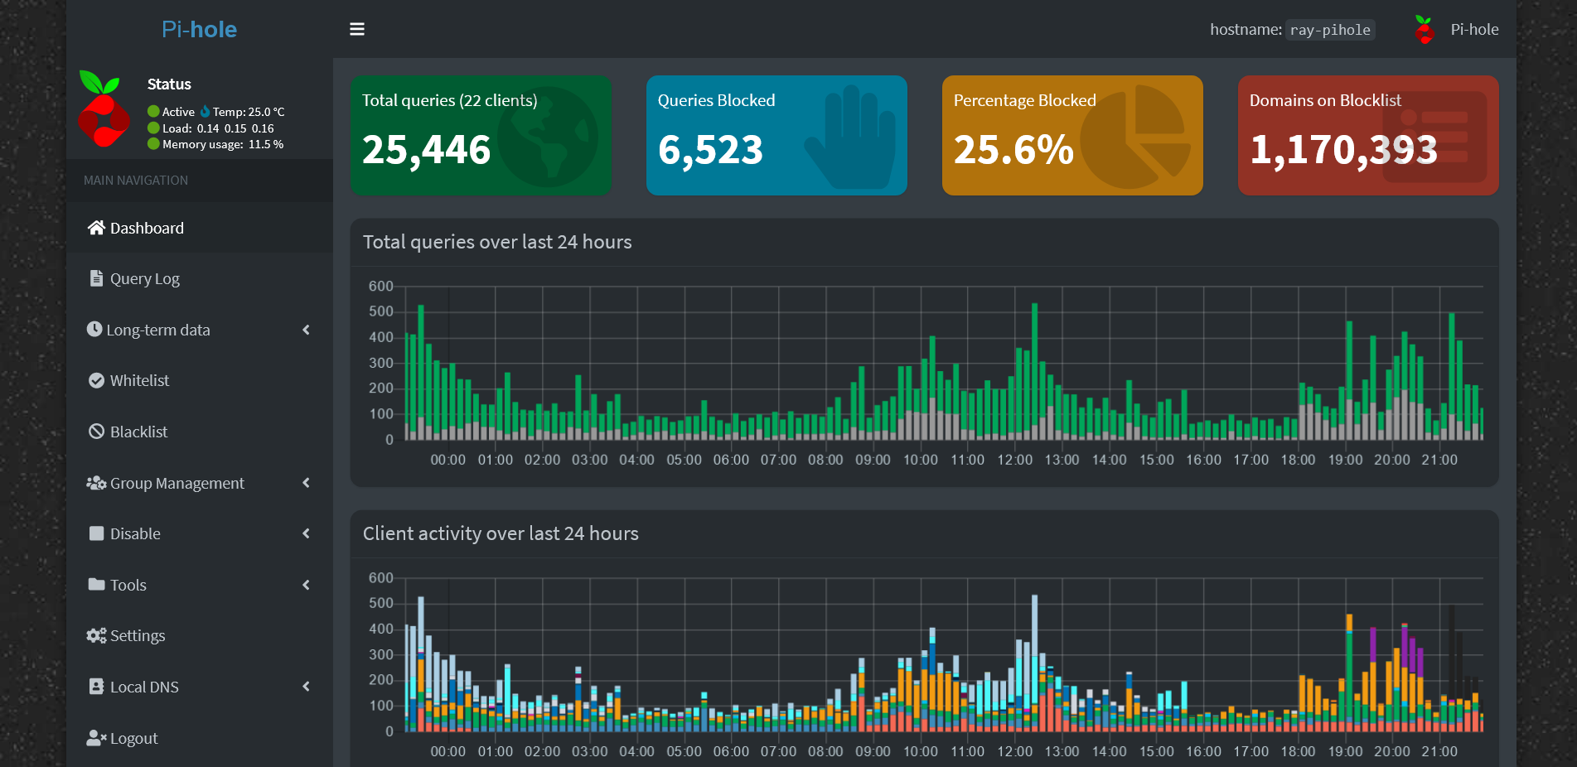The width and height of the screenshot is (1577, 767).
Task: Go to the Blacklist page
Action: tap(200, 432)
